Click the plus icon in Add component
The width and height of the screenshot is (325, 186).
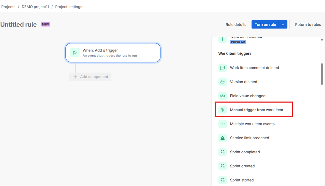click(75, 77)
